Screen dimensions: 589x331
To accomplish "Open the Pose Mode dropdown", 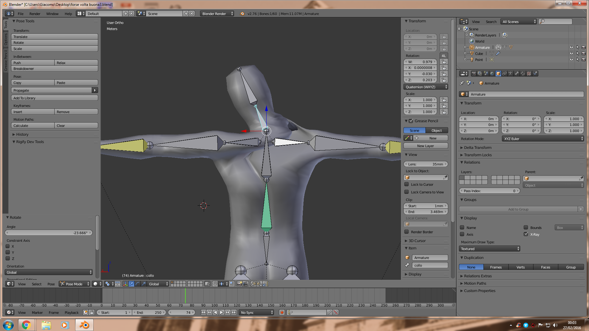I will 75,284.
